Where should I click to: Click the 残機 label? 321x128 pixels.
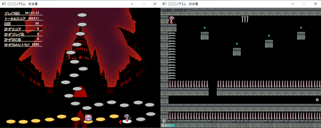point(8,24)
